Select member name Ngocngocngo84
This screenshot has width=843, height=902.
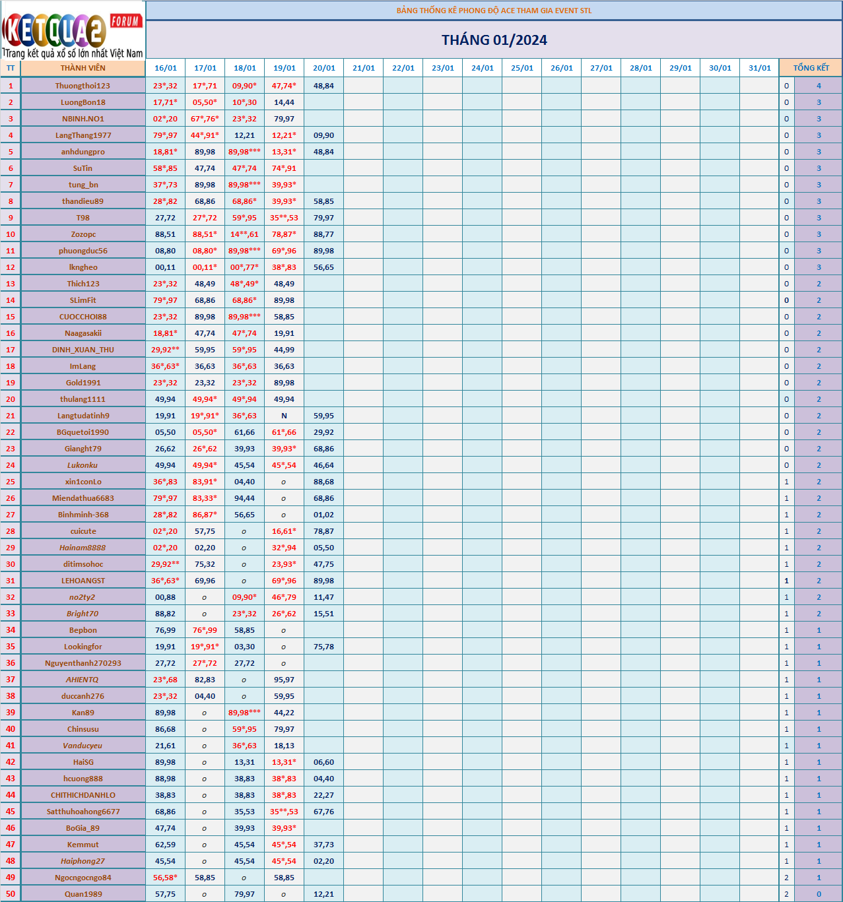pyautogui.click(x=83, y=878)
